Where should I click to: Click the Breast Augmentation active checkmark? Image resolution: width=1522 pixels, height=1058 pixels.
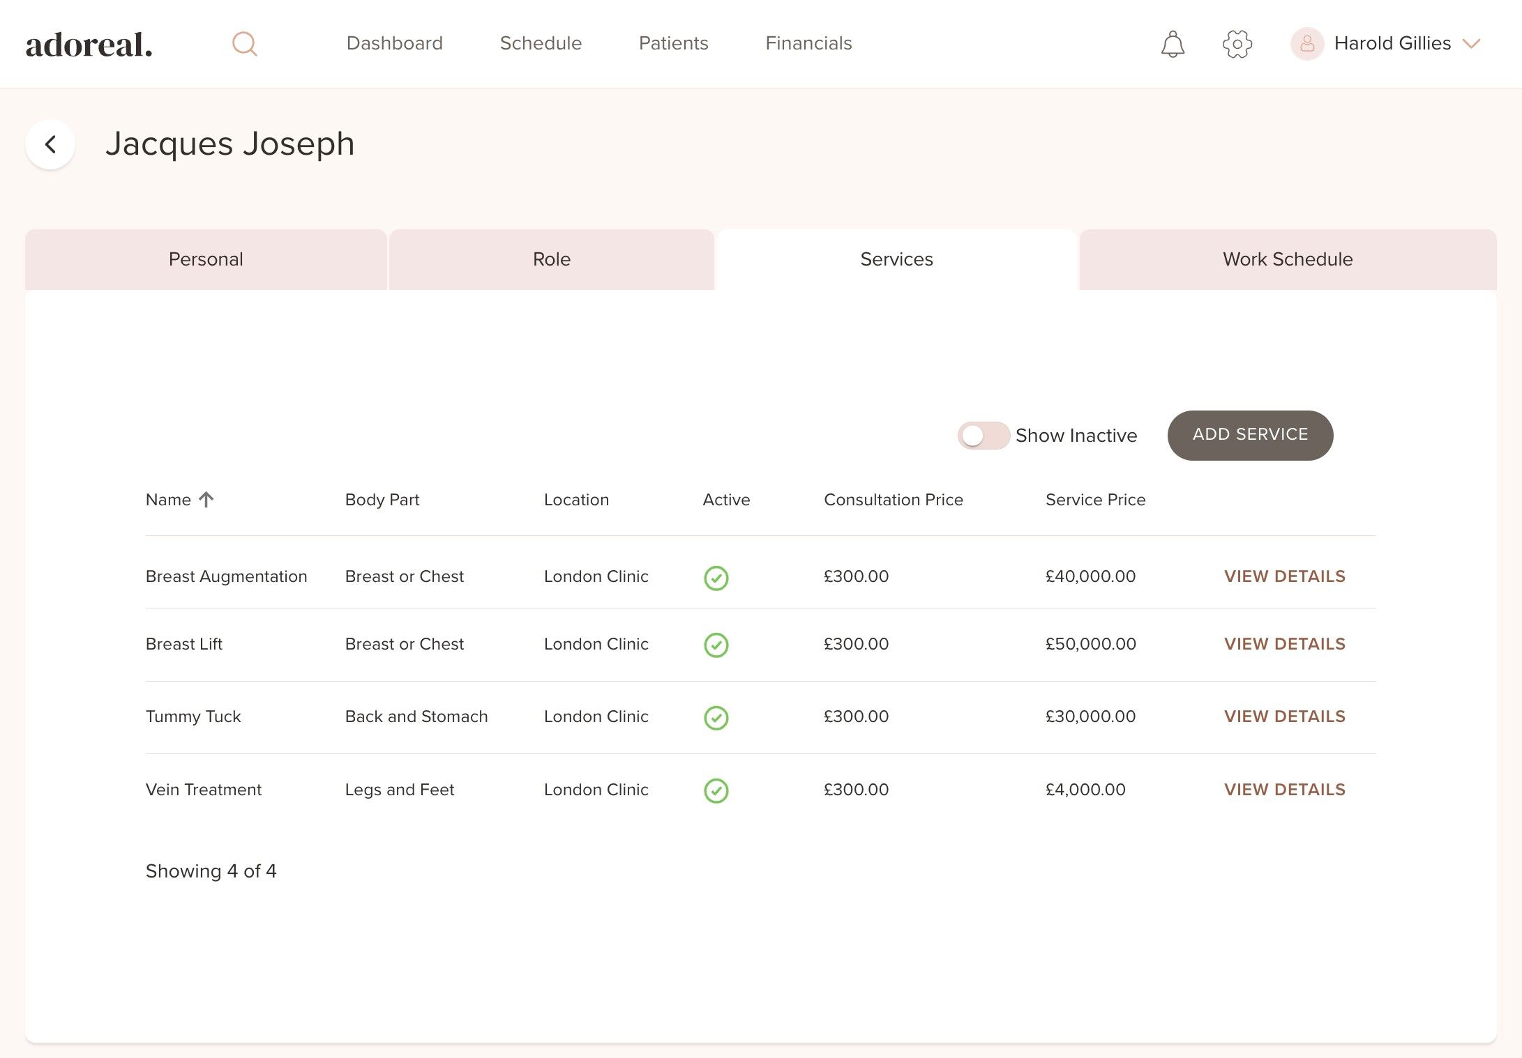[716, 578]
